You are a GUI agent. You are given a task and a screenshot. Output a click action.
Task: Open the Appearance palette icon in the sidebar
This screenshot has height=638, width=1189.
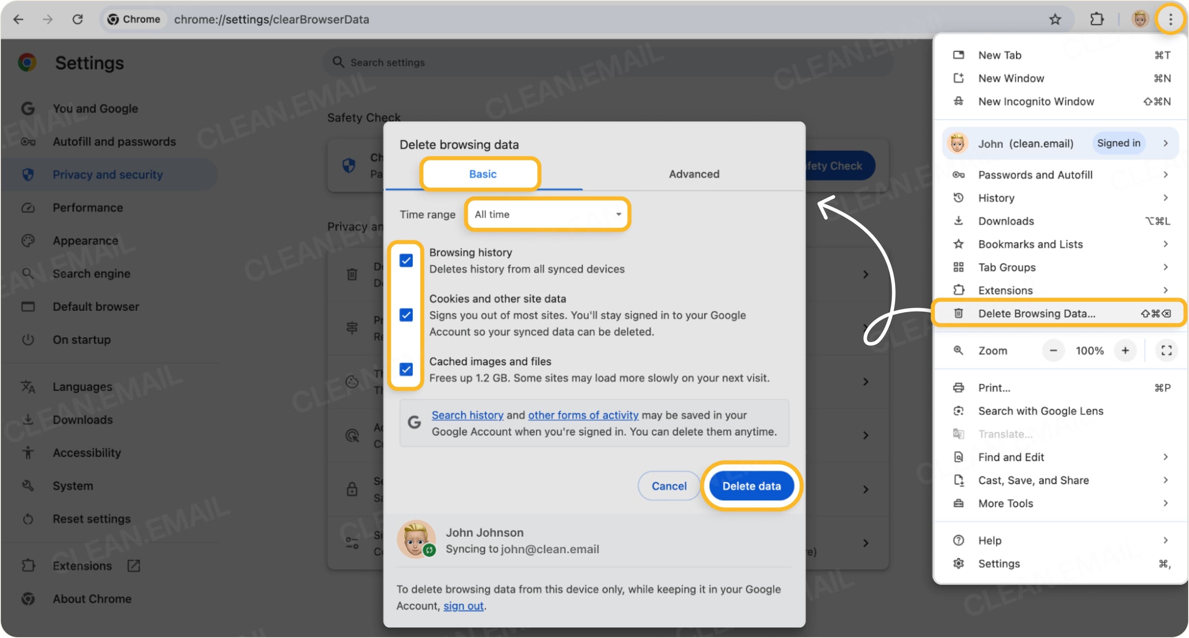(x=28, y=240)
